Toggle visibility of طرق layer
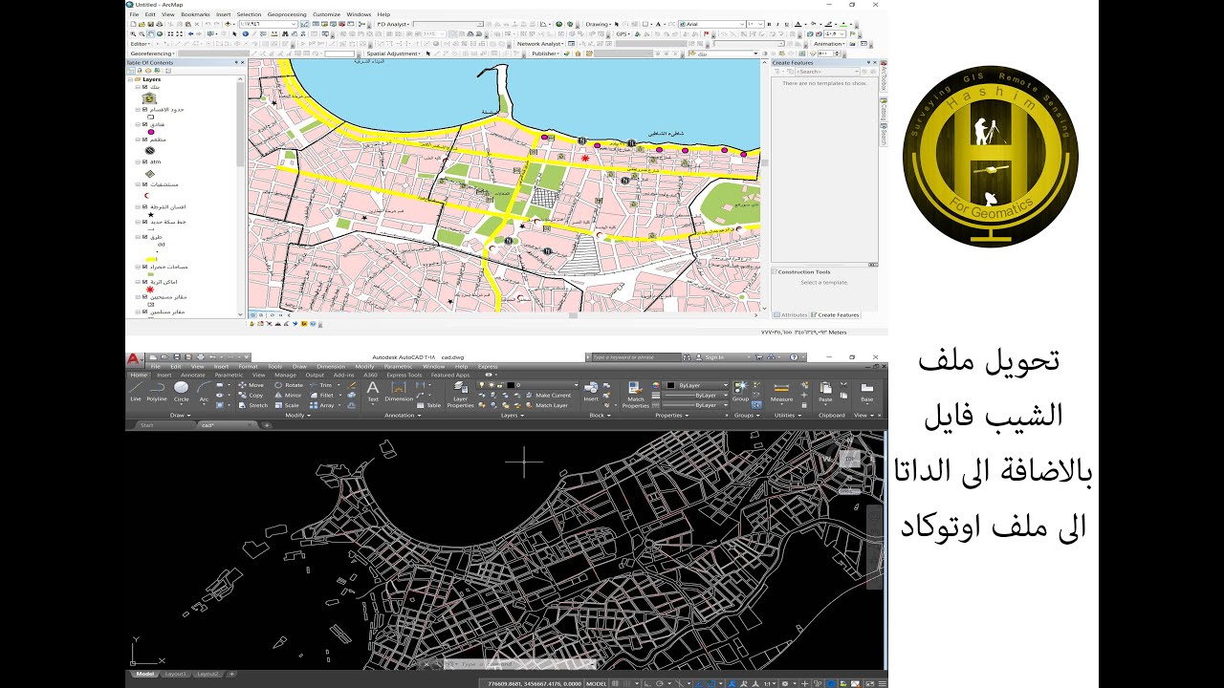 click(x=145, y=237)
